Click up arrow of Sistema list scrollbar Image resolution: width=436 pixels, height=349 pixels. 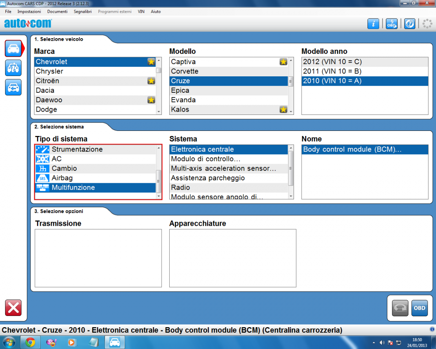point(291,148)
